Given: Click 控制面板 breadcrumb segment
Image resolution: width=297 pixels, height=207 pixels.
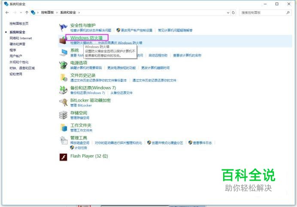Looking at the screenshot, I should [47, 12].
